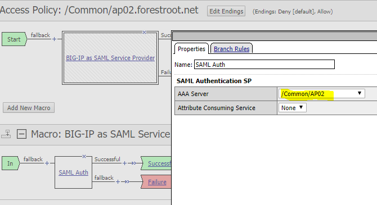Image resolution: width=377 pixels, height=205 pixels.
Task: Switch to the Branch Rules tab
Action: click(231, 49)
